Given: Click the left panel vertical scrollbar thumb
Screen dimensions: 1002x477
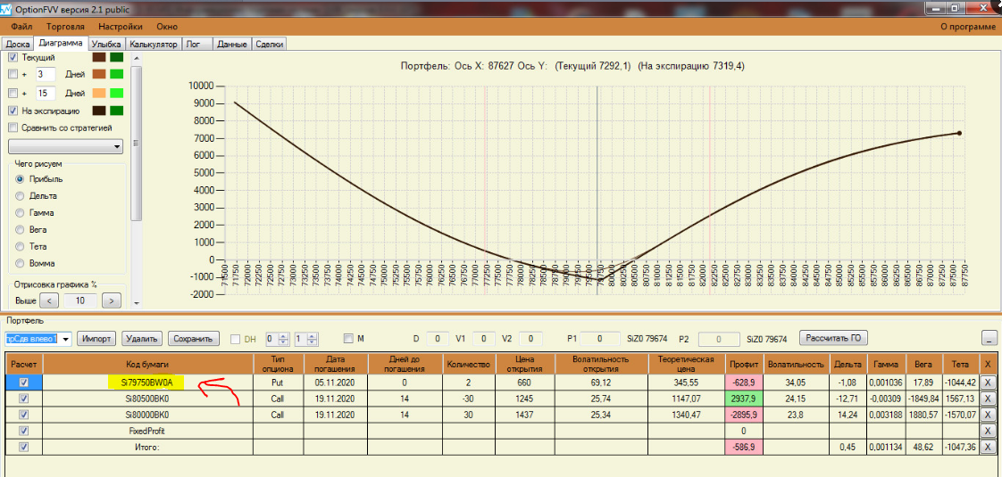Looking at the screenshot, I should [136, 142].
